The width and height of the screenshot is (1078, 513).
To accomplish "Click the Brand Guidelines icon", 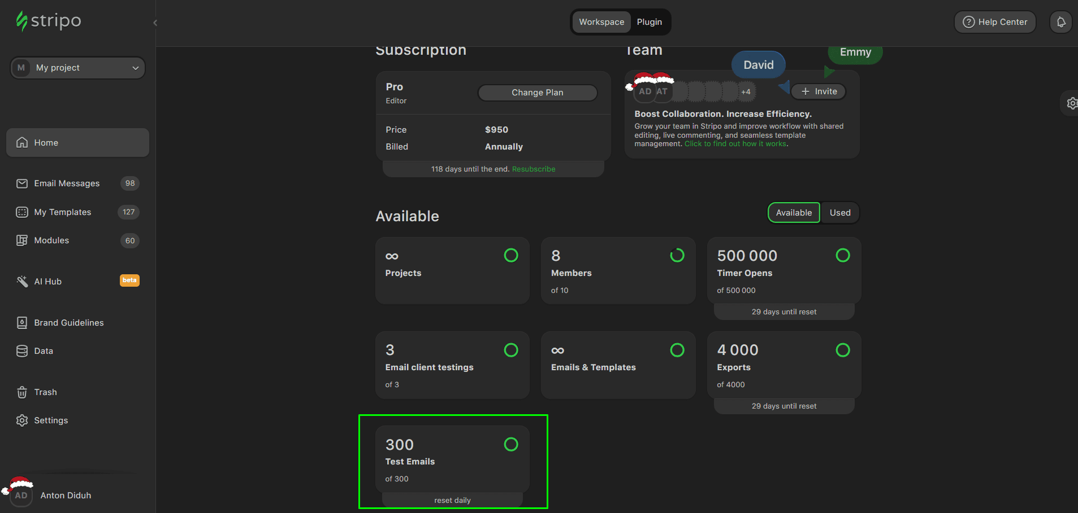I will tap(22, 323).
